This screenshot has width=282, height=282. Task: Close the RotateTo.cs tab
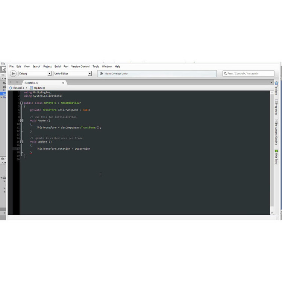point(64,82)
